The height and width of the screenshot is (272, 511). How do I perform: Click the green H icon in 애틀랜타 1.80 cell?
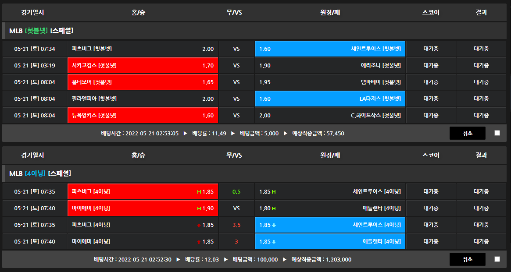coord(274,208)
